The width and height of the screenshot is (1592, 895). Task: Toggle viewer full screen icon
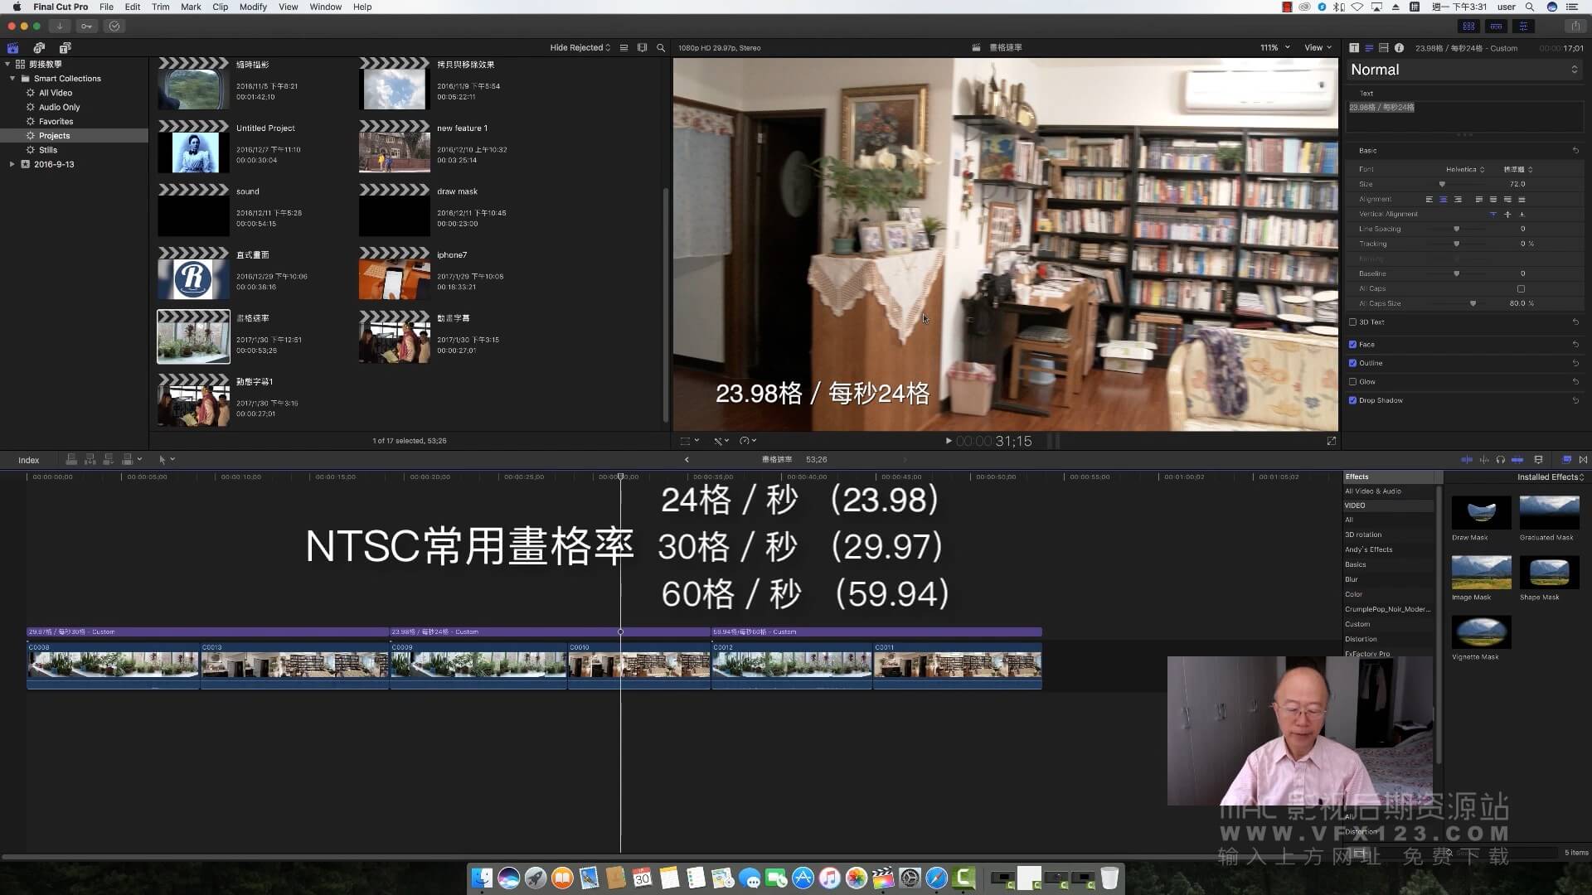click(1332, 441)
